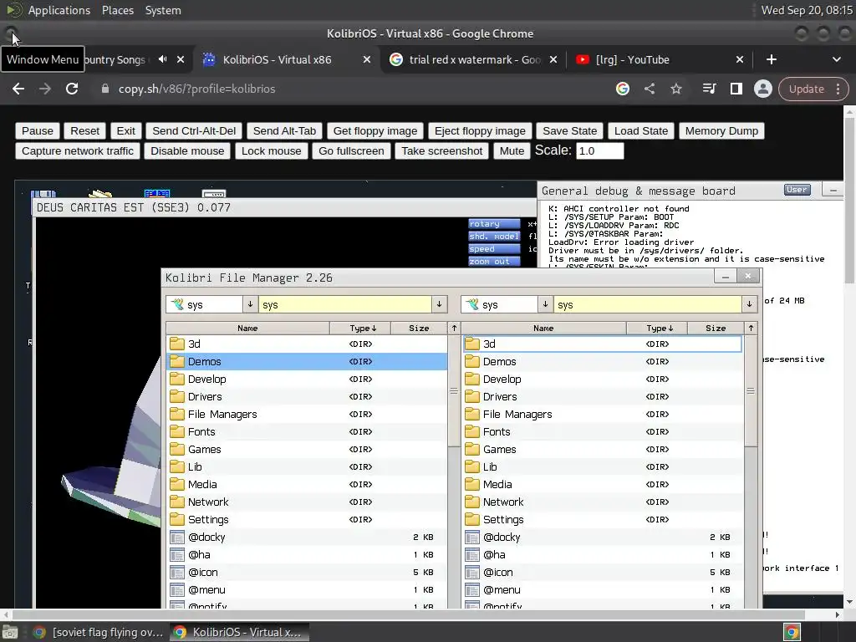856x642 pixels.
Task: Toggle shd. model option in 3D demo
Action: 494,237
